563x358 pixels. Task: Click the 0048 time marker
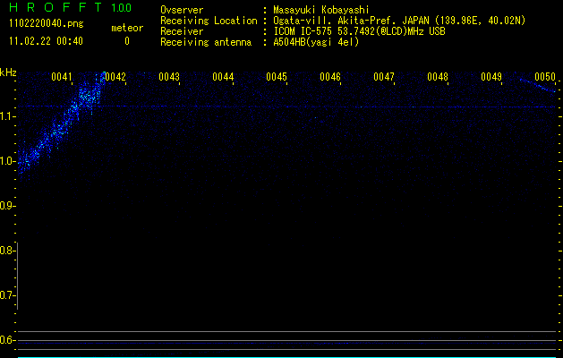point(438,77)
